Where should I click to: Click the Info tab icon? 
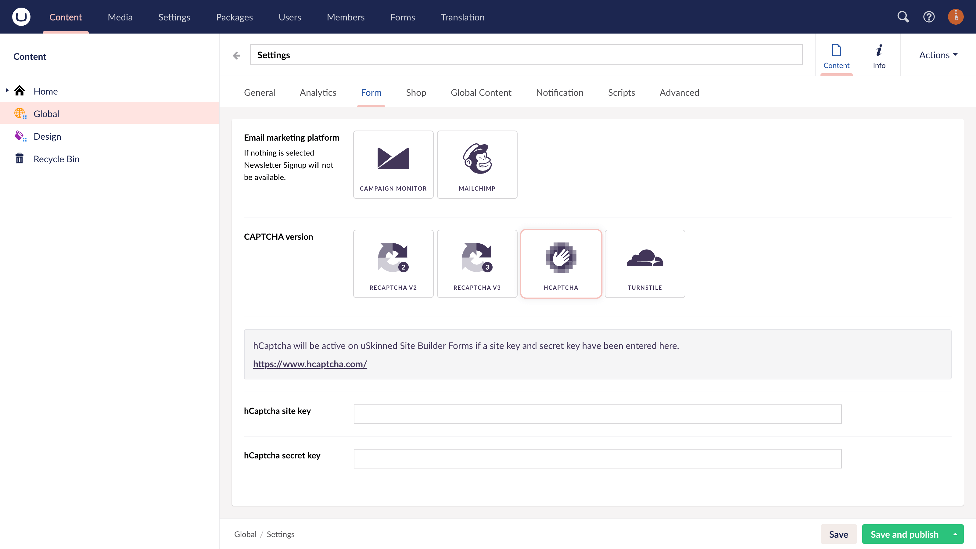click(x=879, y=50)
